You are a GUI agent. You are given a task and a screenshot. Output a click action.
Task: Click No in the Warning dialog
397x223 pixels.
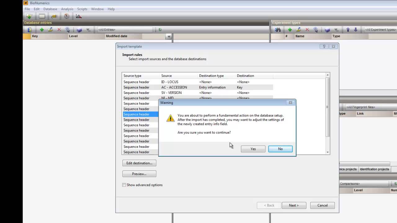[280, 149]
